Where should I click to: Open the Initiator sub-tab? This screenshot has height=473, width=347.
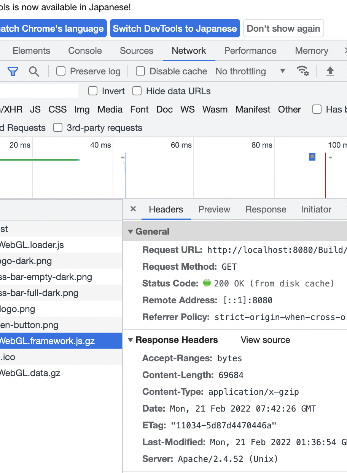coord(316,209)
